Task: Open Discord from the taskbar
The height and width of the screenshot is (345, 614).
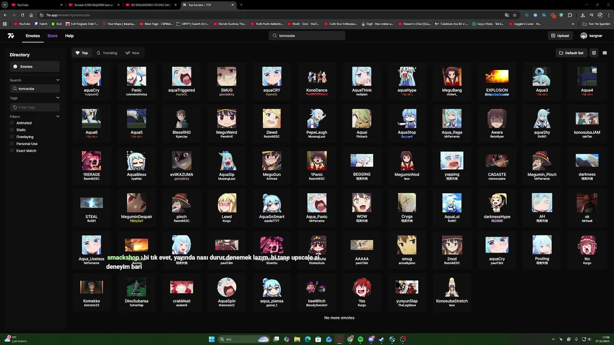Action: [371, 339]
